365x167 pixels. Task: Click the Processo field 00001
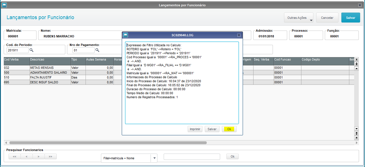tap(306, 35)
